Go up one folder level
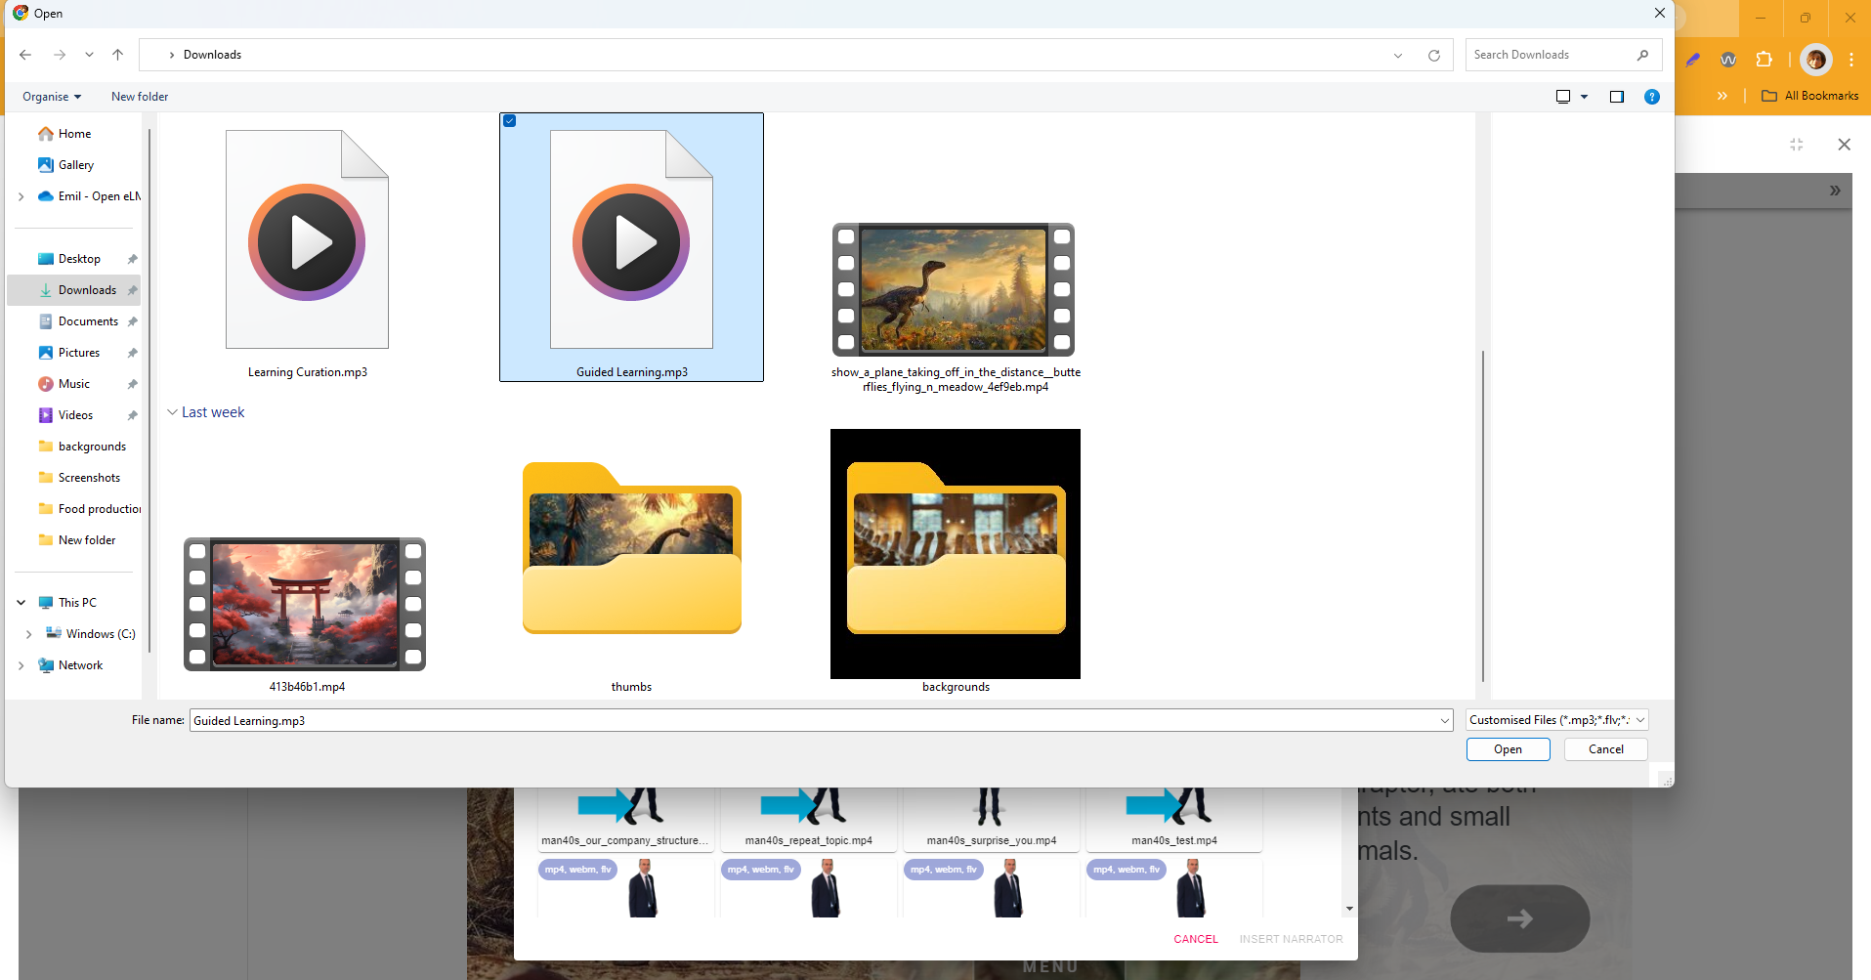This screenshot has width=1871, height=980. (117, 55)
